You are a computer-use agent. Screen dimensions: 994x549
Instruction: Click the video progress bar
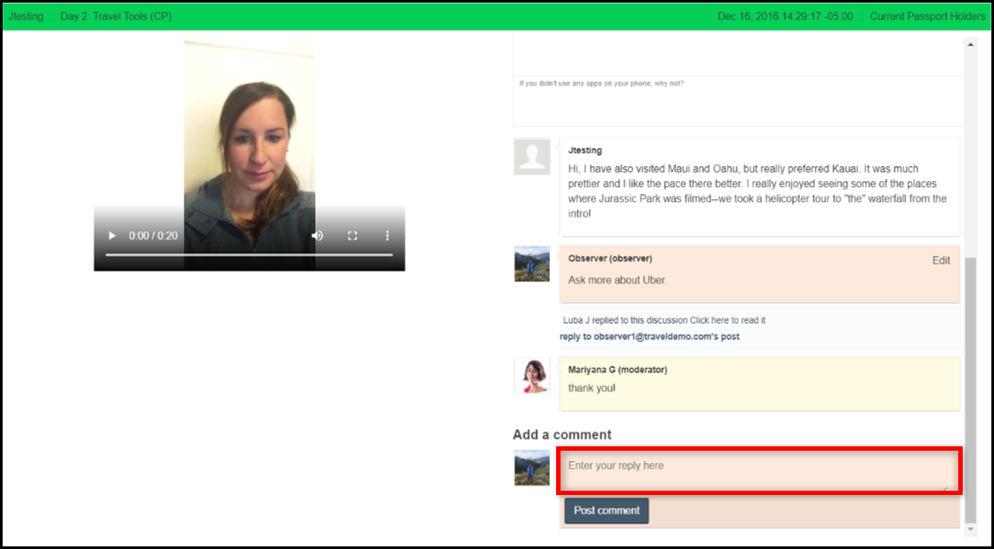[x=249, y=255]
